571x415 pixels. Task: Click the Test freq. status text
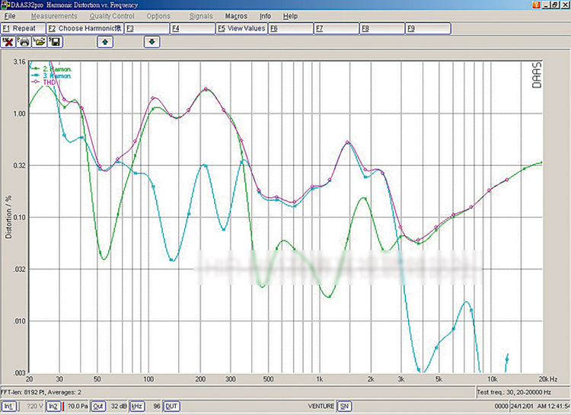514,392
